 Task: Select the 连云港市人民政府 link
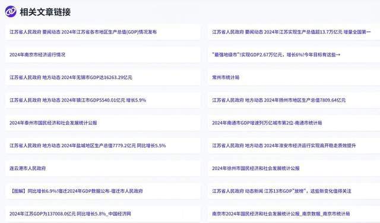coord(27,168)
